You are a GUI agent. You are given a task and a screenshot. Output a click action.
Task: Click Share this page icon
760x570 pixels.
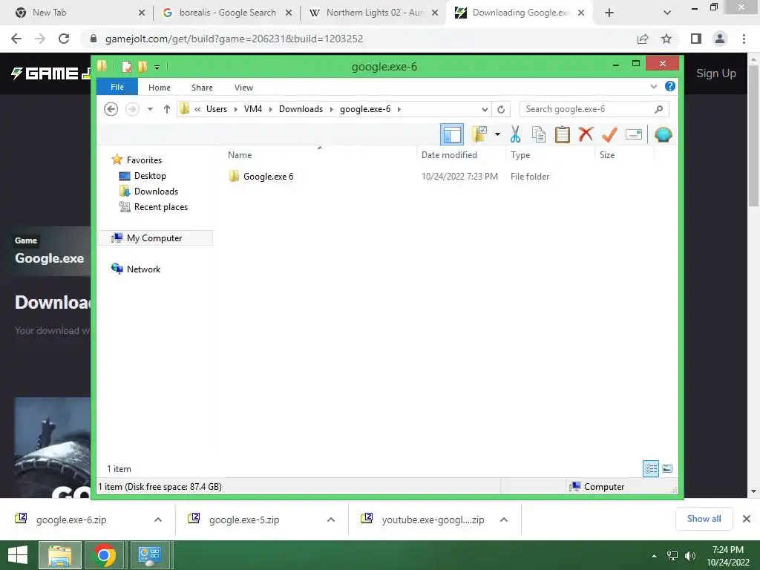click(x=643, y=39)
